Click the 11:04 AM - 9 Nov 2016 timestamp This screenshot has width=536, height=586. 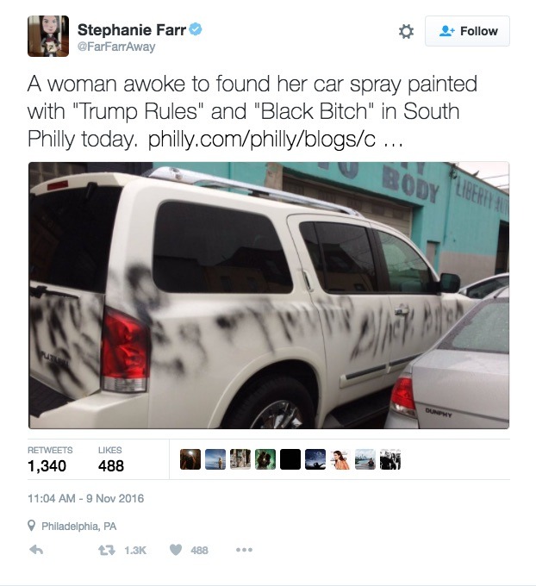[85, 499]
